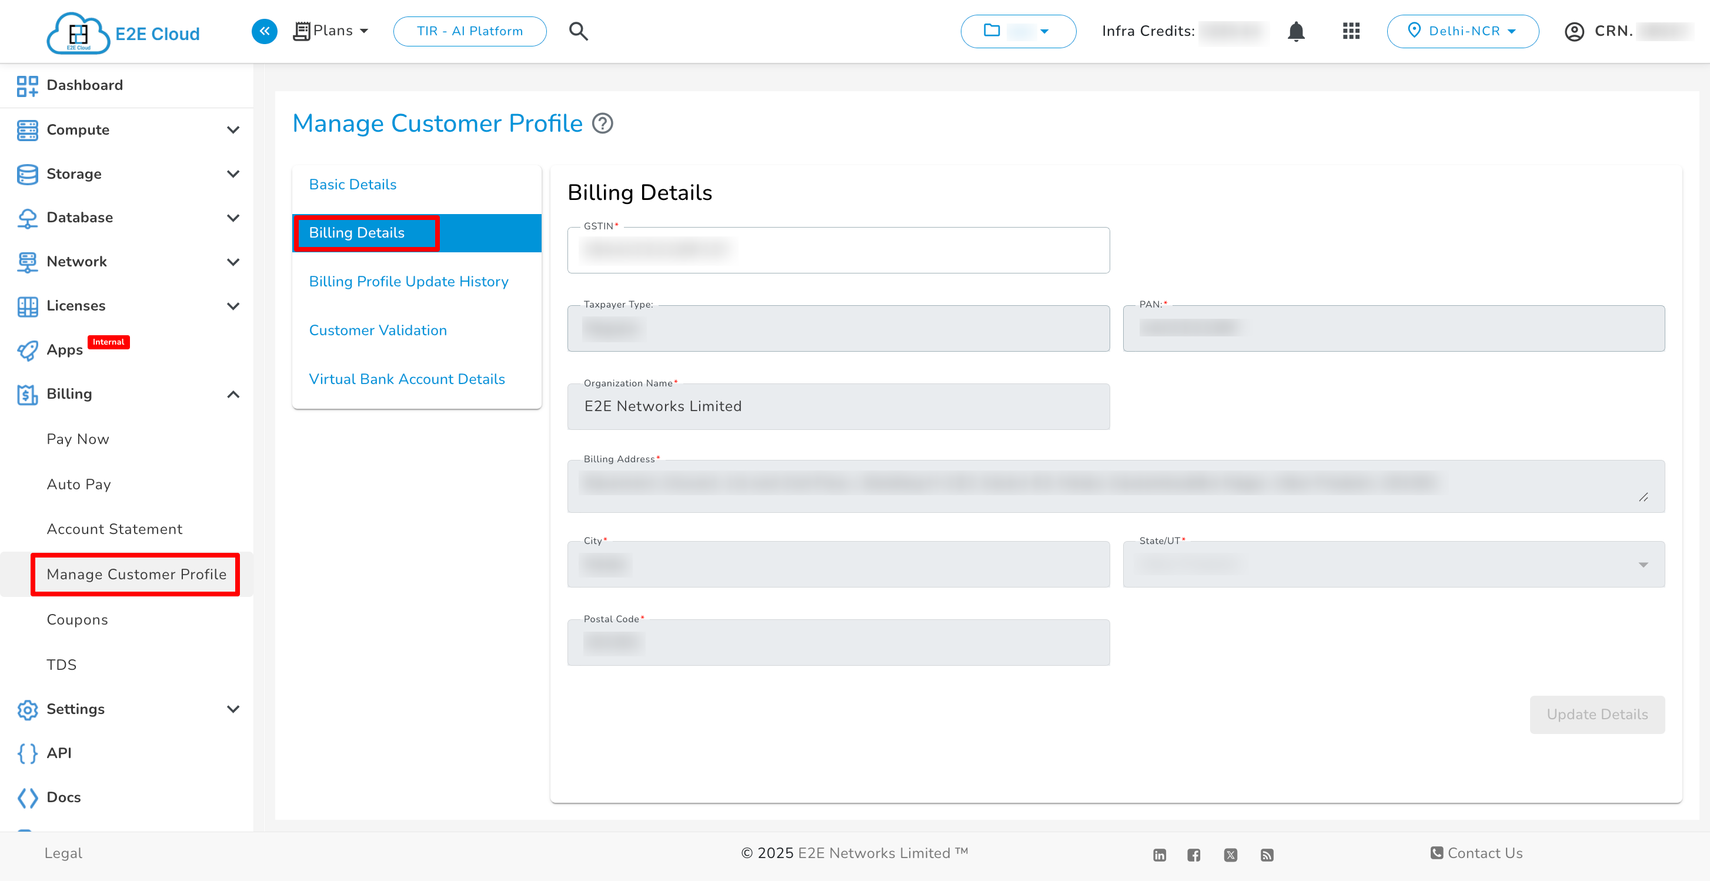
Task: Click the Docs angle brackets icon
Action: pyautogui.click(x=27, y=797)
